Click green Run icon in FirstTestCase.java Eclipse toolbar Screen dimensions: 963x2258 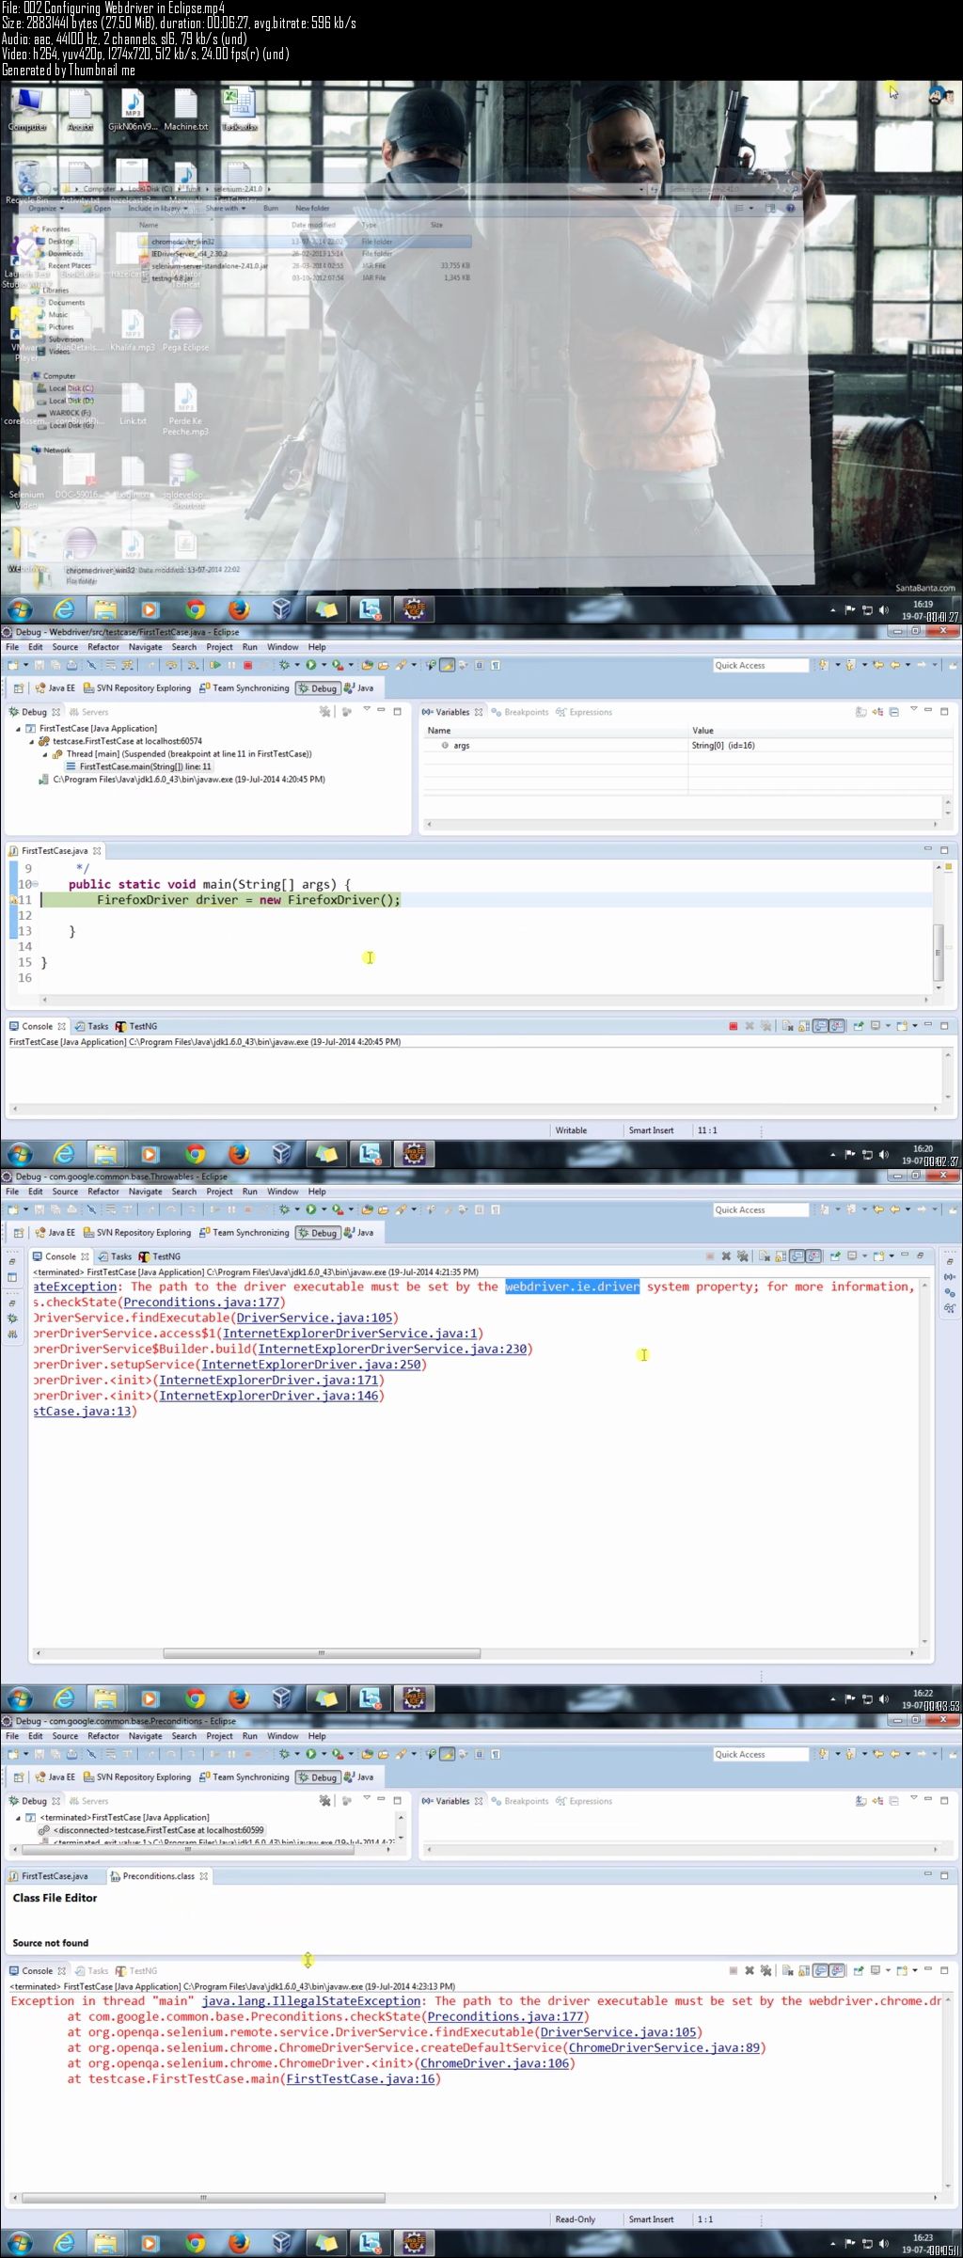click(310, 665)
